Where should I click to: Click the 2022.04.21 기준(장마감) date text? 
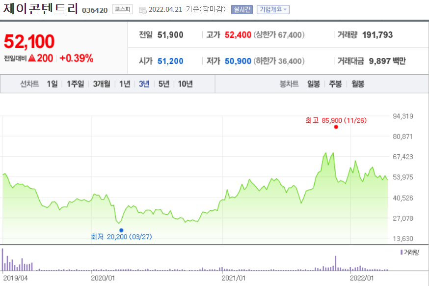point(187,9)
